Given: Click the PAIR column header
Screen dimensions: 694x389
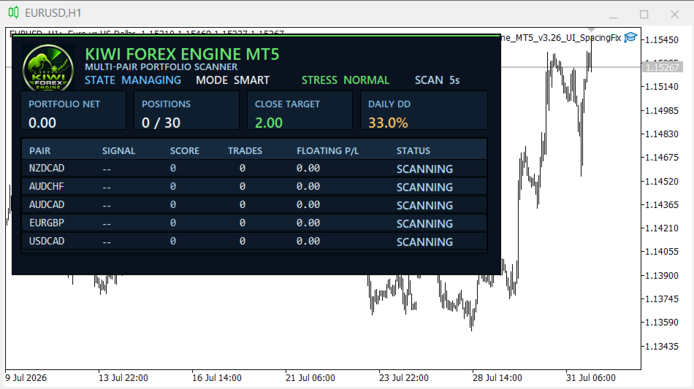Looking at the screenshot, I should pos(40,151).
